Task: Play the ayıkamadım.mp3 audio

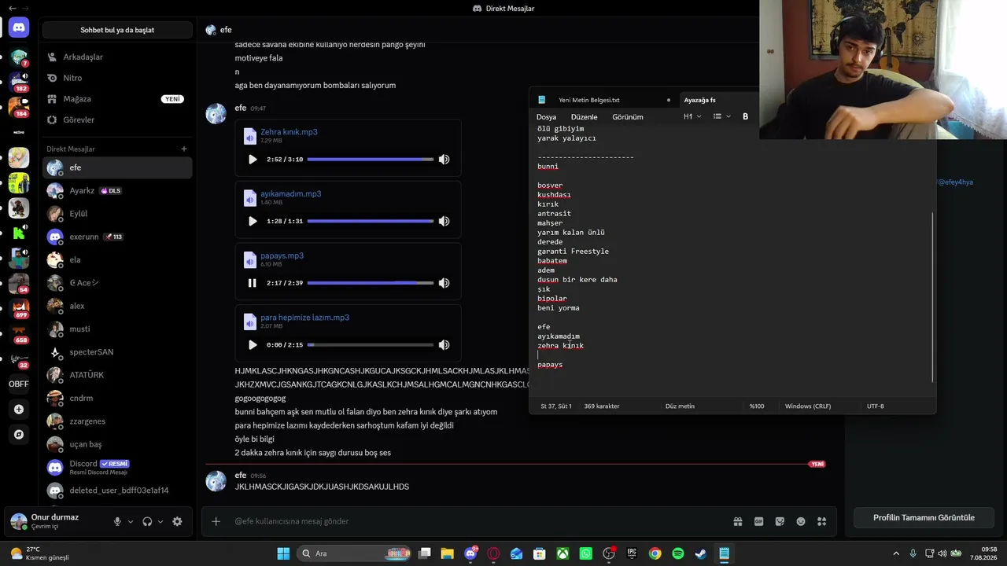Action: [x=253, y=221]
